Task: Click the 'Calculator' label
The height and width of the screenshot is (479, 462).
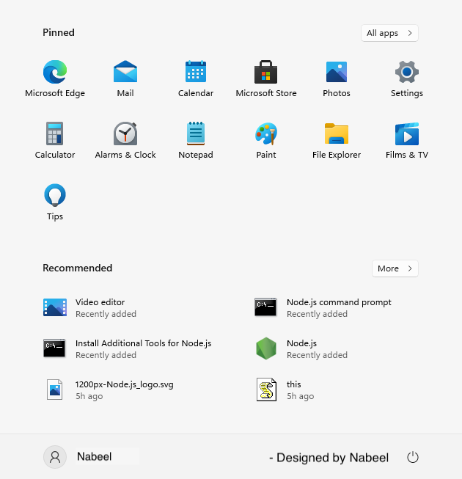Action: (55, 155)
